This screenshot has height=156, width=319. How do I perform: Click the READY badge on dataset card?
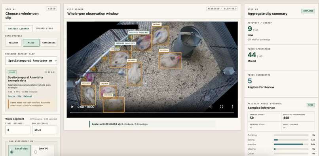point(12,72)
